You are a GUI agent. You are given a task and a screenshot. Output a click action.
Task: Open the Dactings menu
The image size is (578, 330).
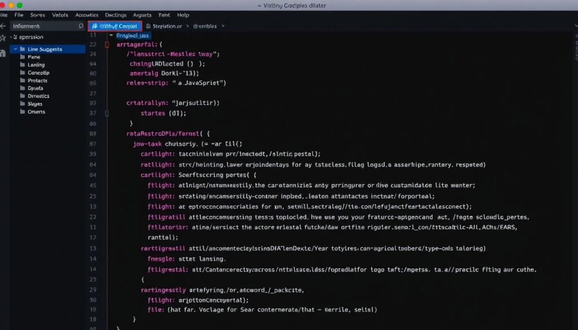[x=116, y=15]
